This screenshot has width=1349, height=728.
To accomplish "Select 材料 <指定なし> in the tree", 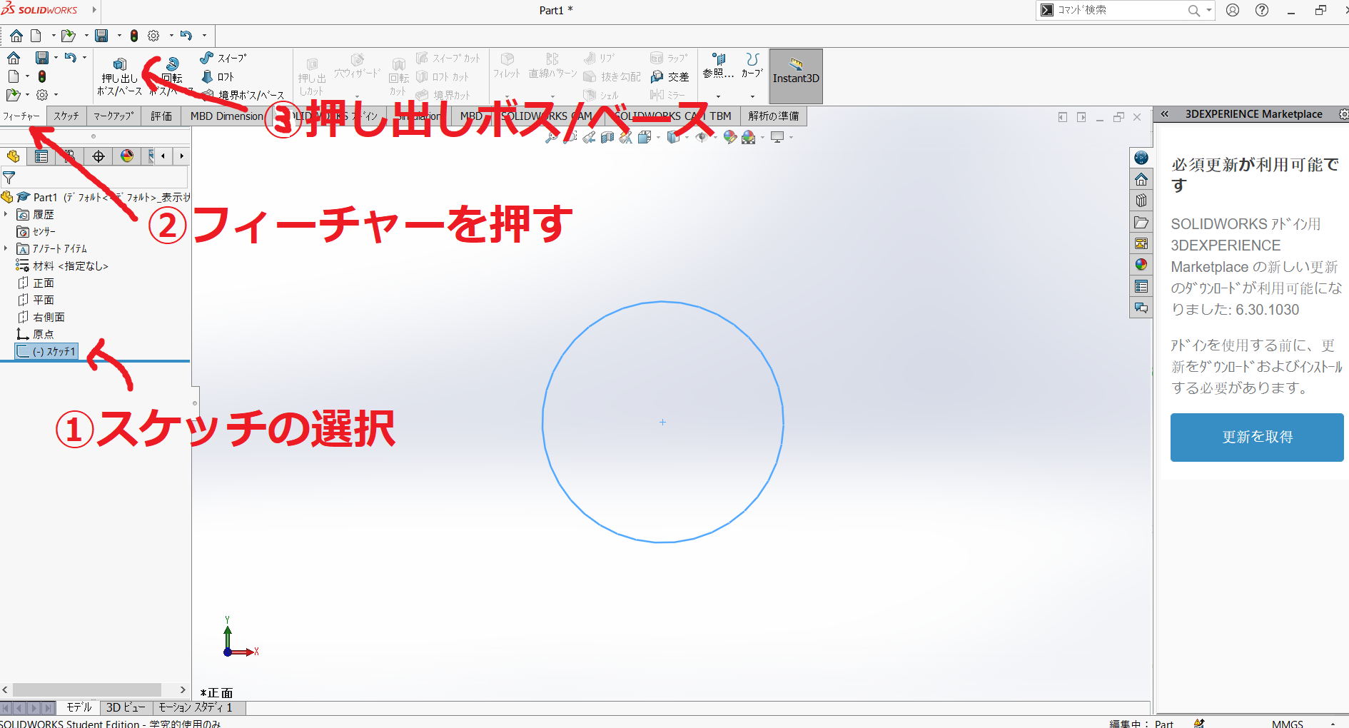I will tap(63, 266).
